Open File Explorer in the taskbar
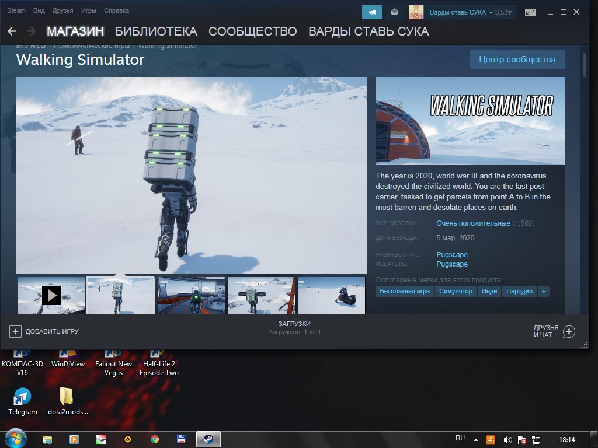598x448 pixels. click(x=47, y=439)
